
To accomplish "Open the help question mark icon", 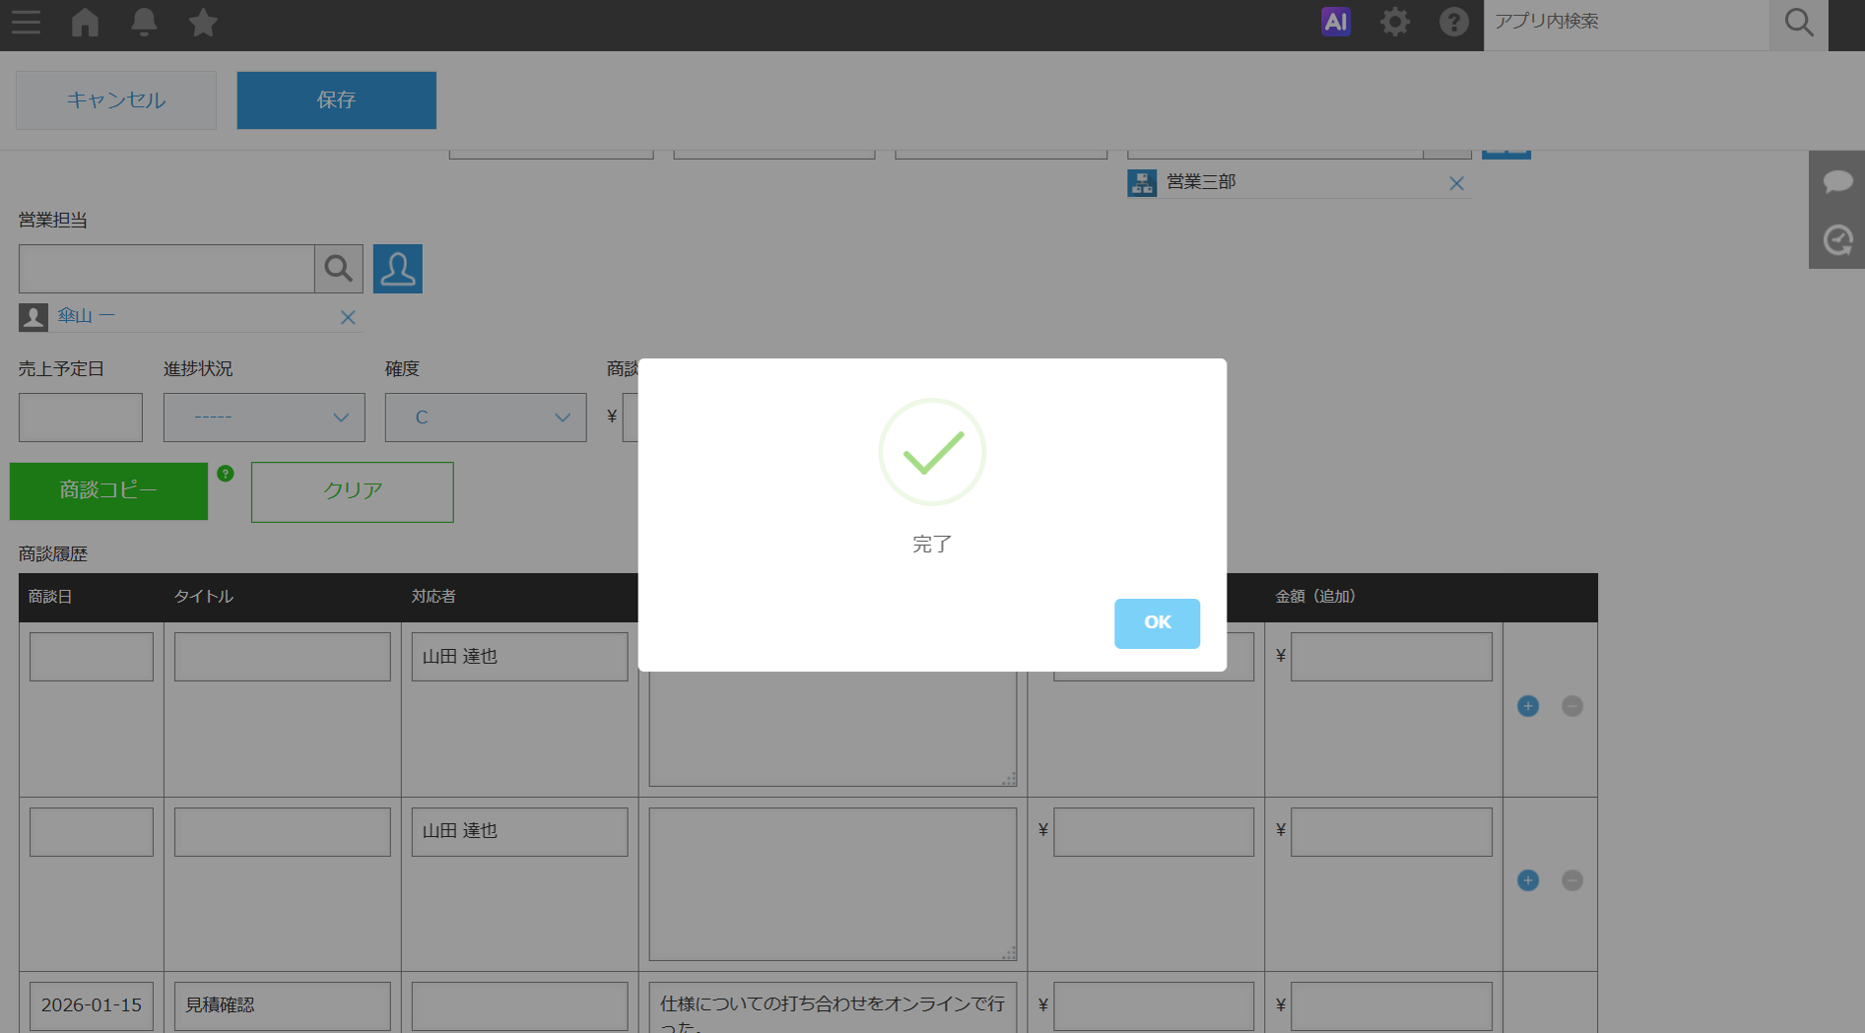I will (1453, 22).
